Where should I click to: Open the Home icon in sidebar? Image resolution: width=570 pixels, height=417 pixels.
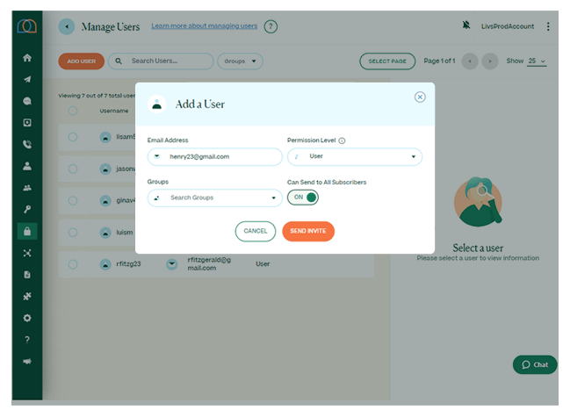27,58
